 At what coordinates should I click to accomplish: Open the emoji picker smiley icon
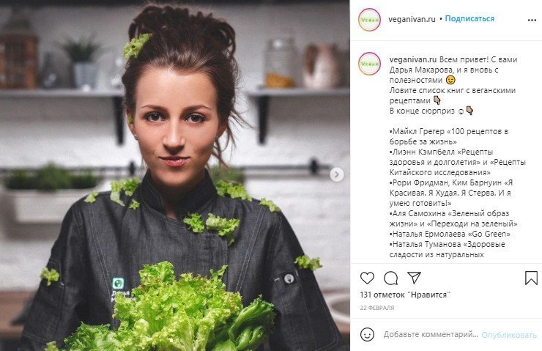click(367, 334)
